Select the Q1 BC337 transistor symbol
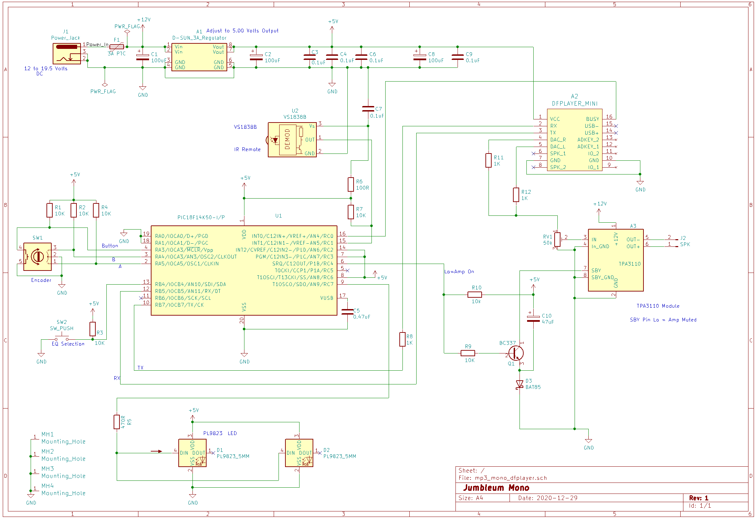 tap(516, 353)
